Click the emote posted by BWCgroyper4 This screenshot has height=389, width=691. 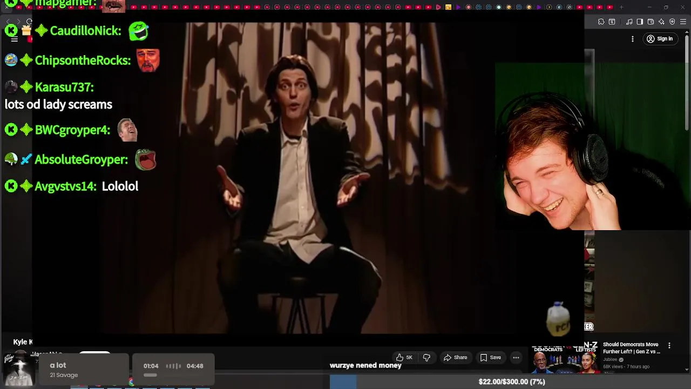pos(127,130)
